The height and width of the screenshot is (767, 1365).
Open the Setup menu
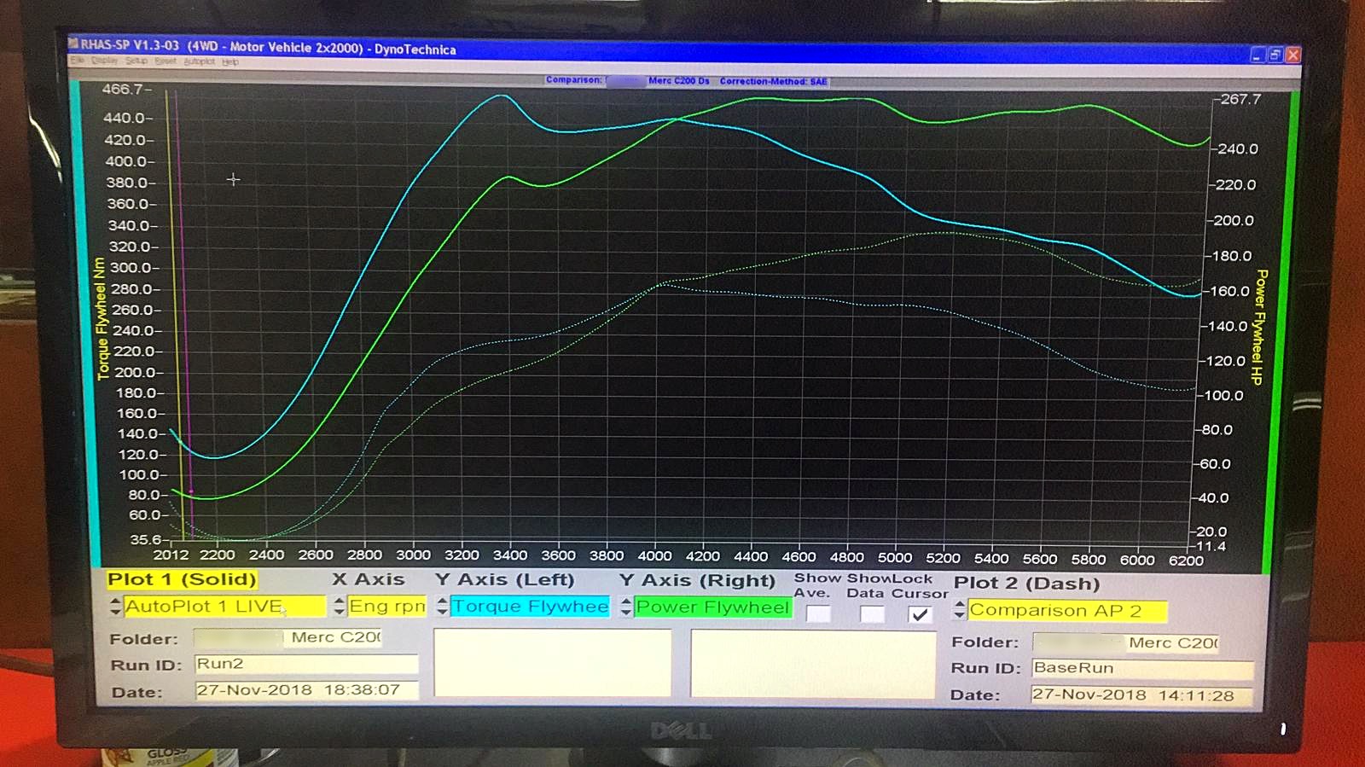coord(136,61)
